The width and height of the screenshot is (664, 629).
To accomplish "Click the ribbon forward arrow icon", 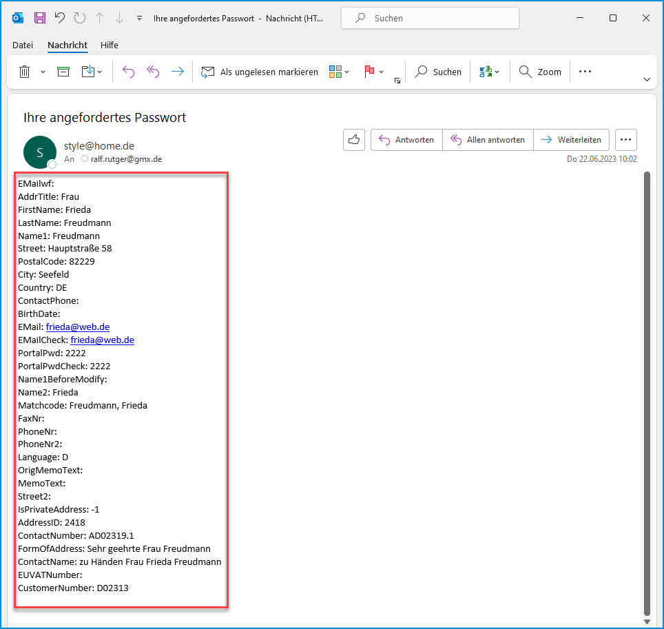I will (177, 72).
